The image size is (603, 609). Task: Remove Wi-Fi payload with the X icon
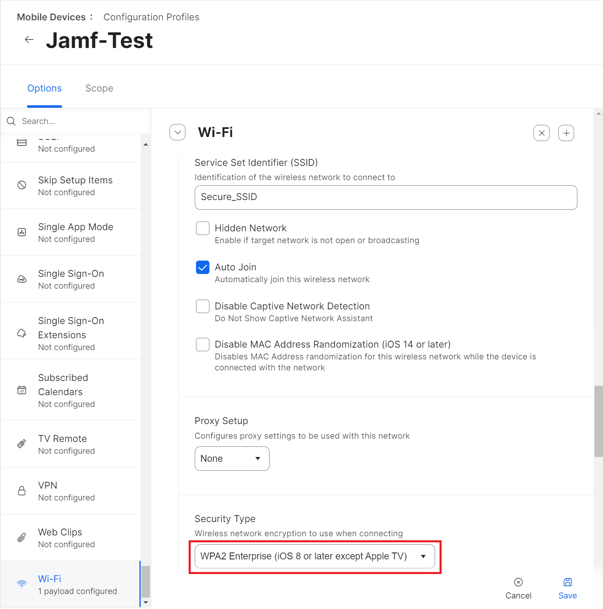click(x=541, y=133)
